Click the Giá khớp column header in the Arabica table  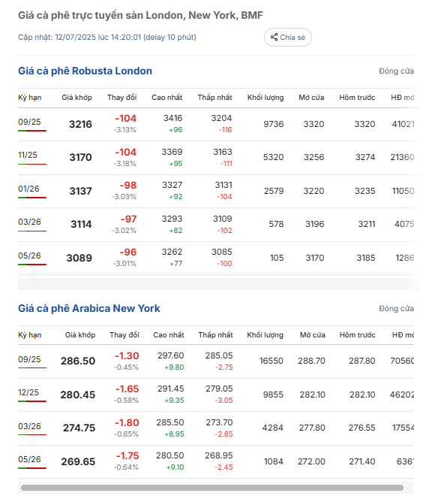80,335
